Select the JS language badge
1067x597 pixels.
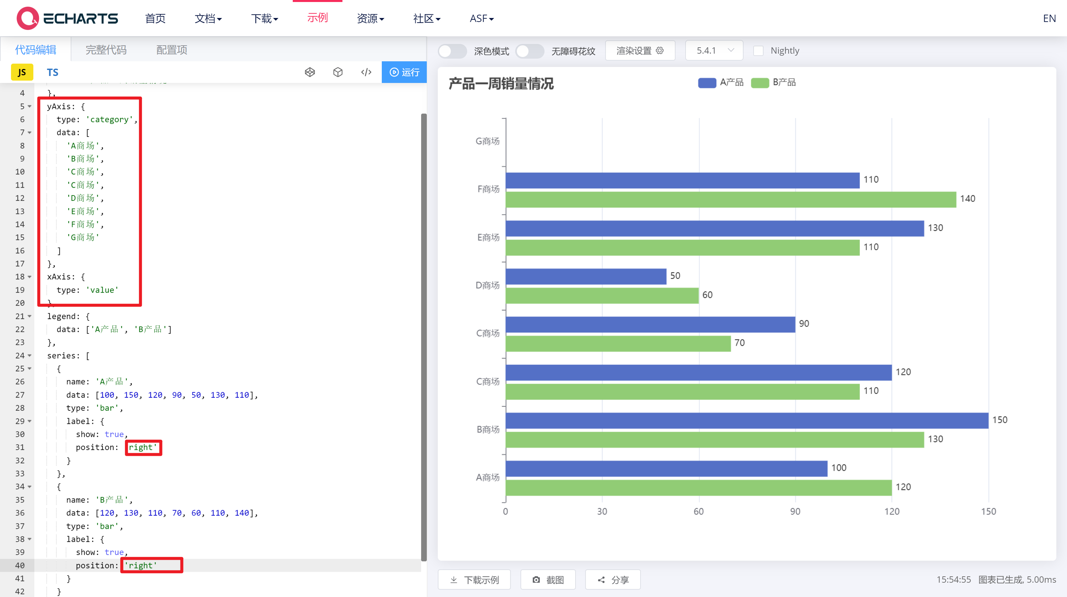pyautogui.click(x=22, y=72)
